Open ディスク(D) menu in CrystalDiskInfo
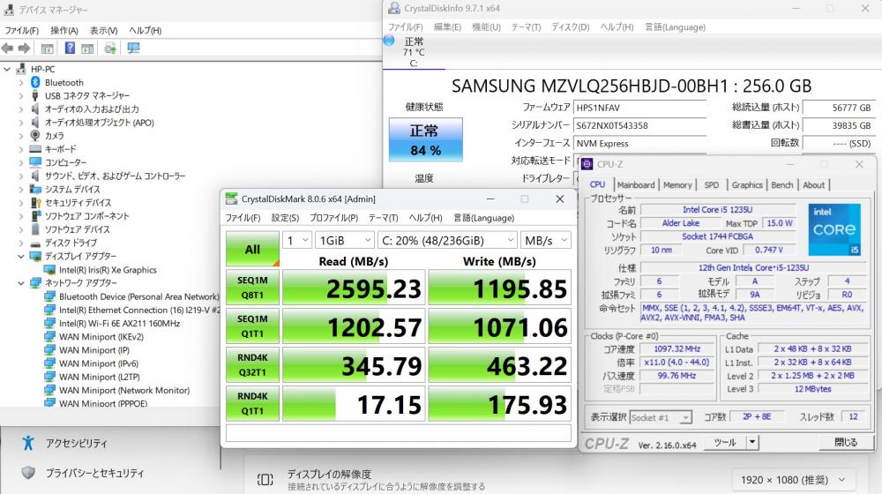This screenshot has width=882, height=494. click(571, 27)
